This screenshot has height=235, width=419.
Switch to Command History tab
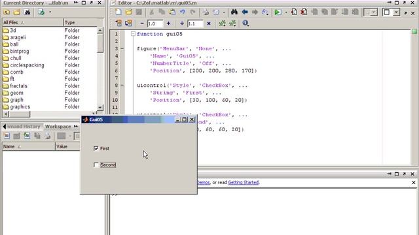pos(24,126)
